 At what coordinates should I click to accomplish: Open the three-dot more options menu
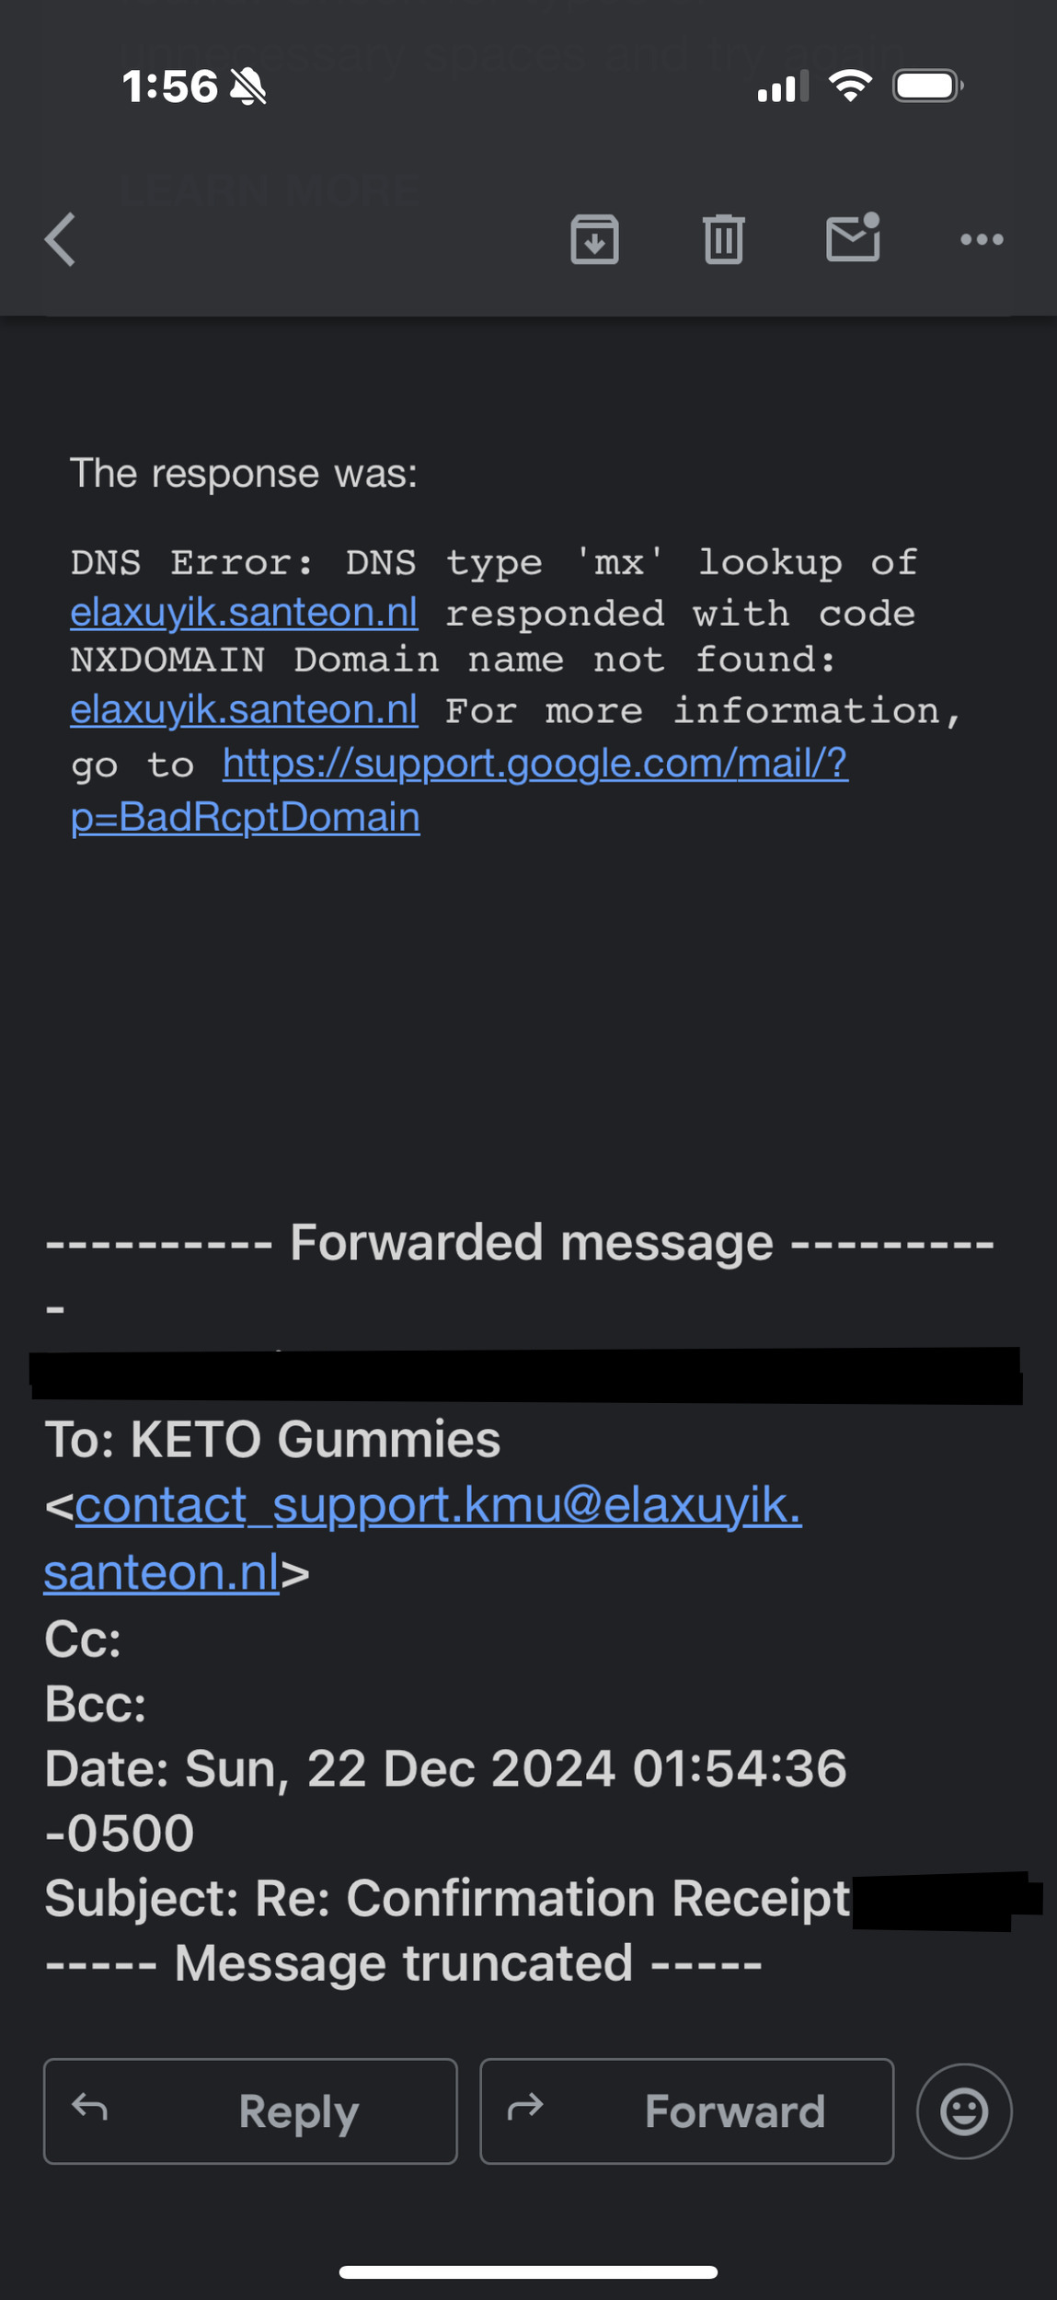[982, 240]
